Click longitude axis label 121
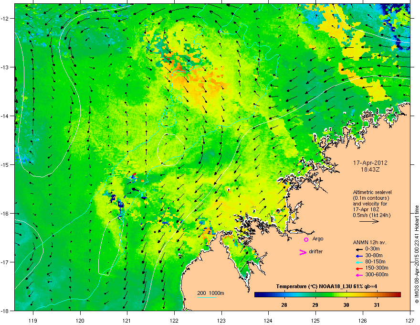 pos(127,320)
